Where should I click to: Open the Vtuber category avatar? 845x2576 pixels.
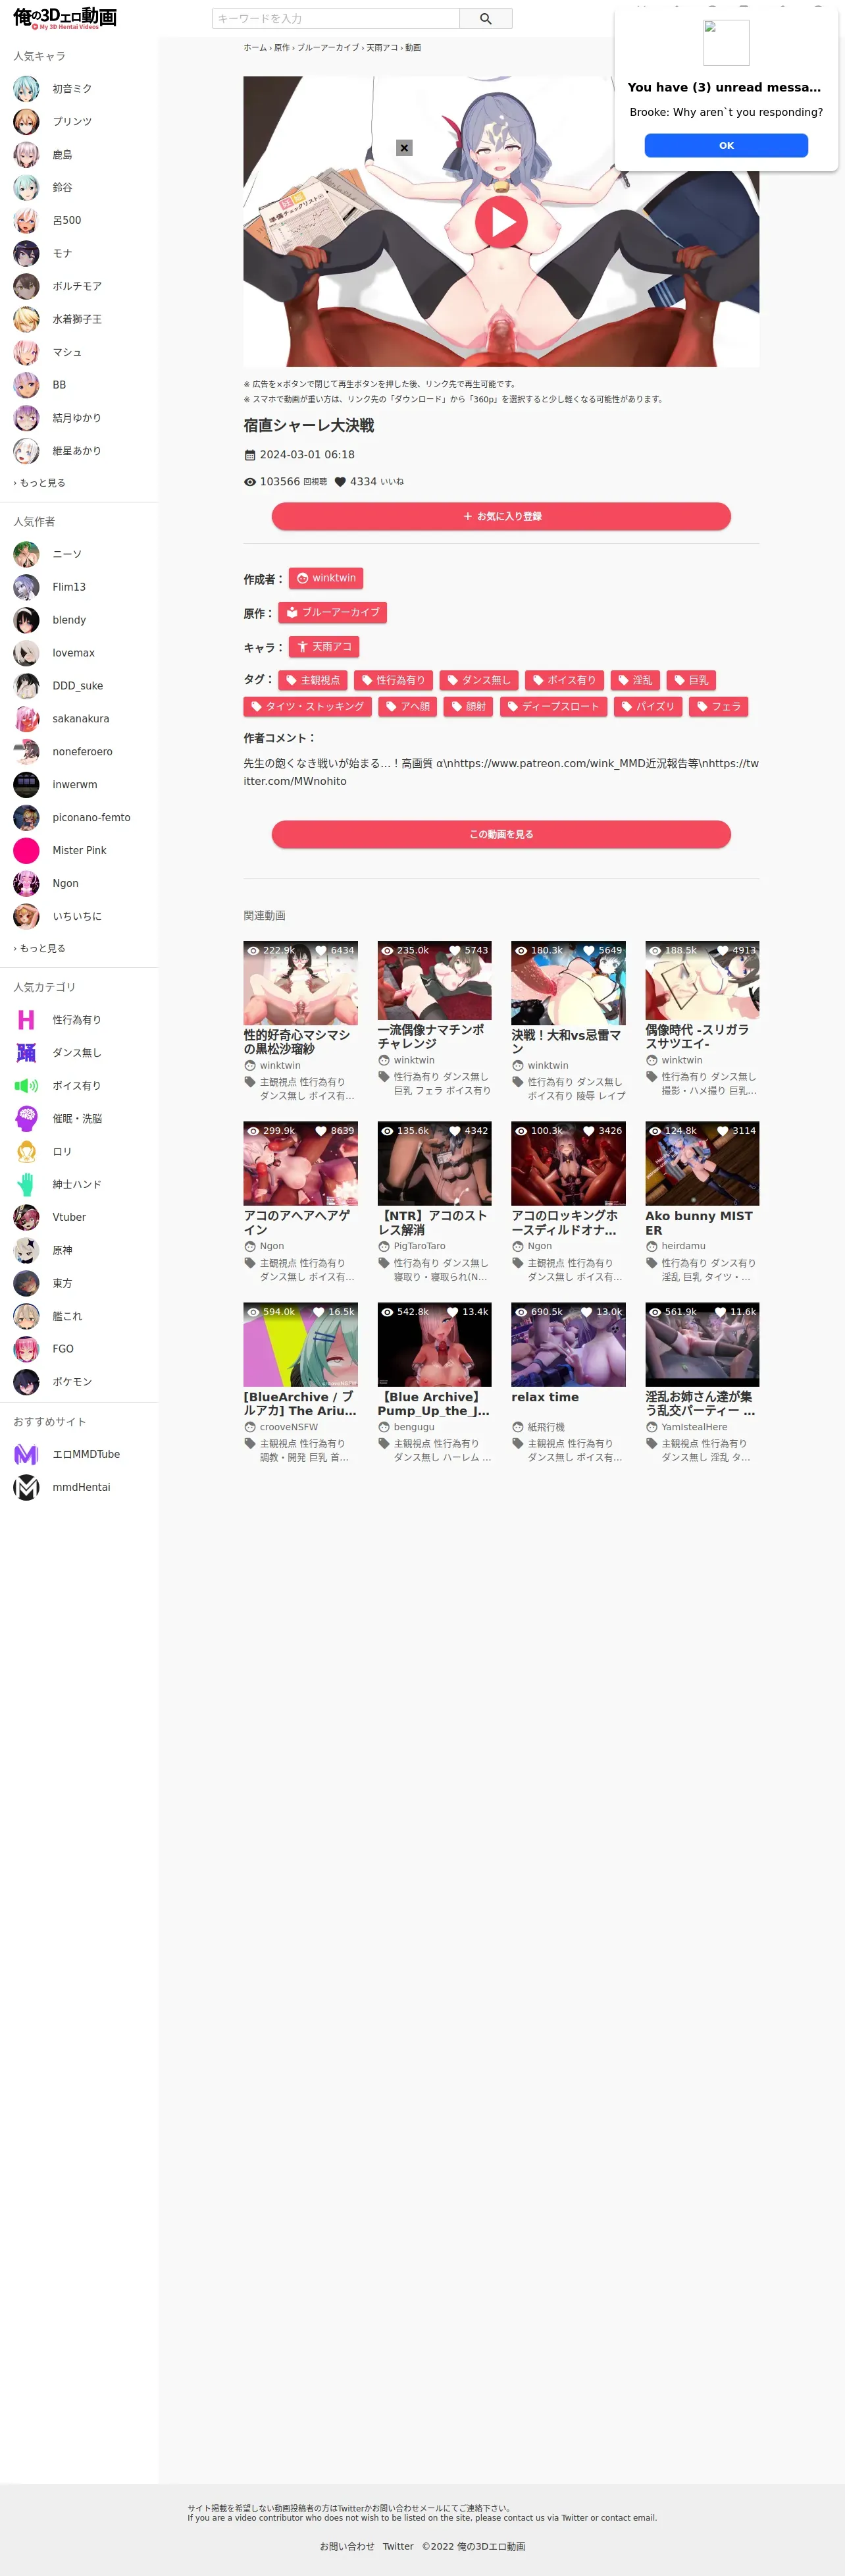26,1217
